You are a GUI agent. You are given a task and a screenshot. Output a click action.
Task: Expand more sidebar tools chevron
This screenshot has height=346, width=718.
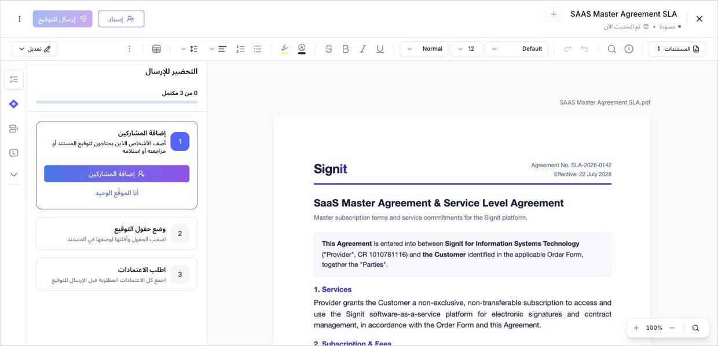(14, 175)
